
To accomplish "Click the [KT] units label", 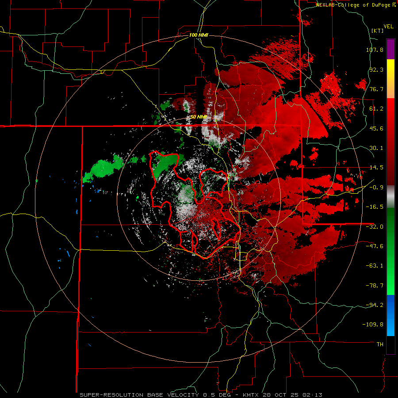I will pos(377,31).
